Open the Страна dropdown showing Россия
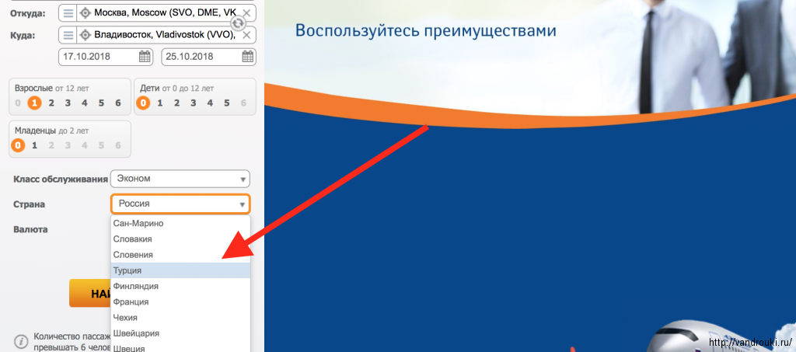The image size is (796, 352). pyautogui.click(x=180, y=204)
